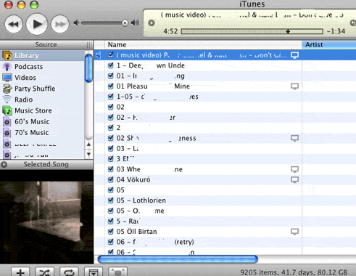356x276 pixels.
Task: Uncheck the '05 - Lothlorien' checkbox
Action: [x=111, y=200]
